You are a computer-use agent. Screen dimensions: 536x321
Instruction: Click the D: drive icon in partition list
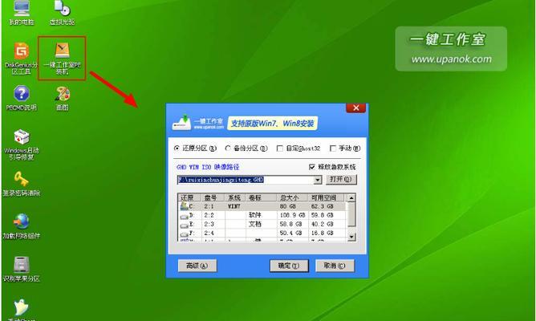tap(185, 216)
